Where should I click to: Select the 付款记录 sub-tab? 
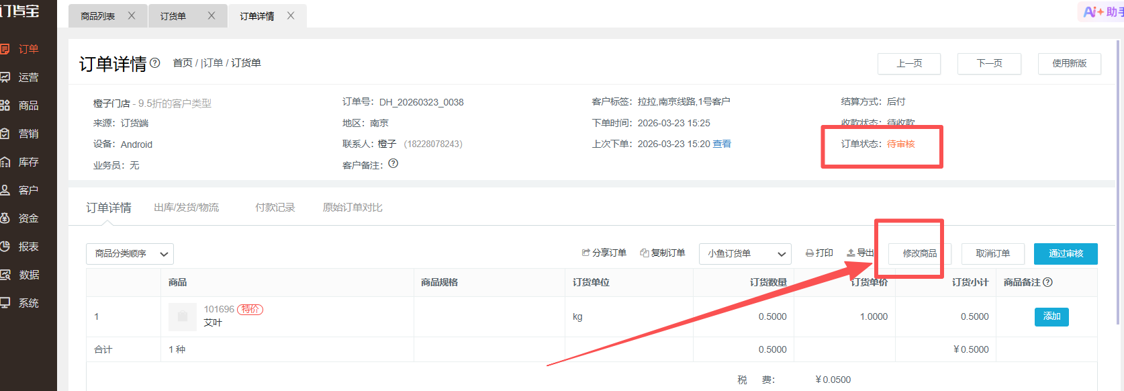click(x=275, y=208)
